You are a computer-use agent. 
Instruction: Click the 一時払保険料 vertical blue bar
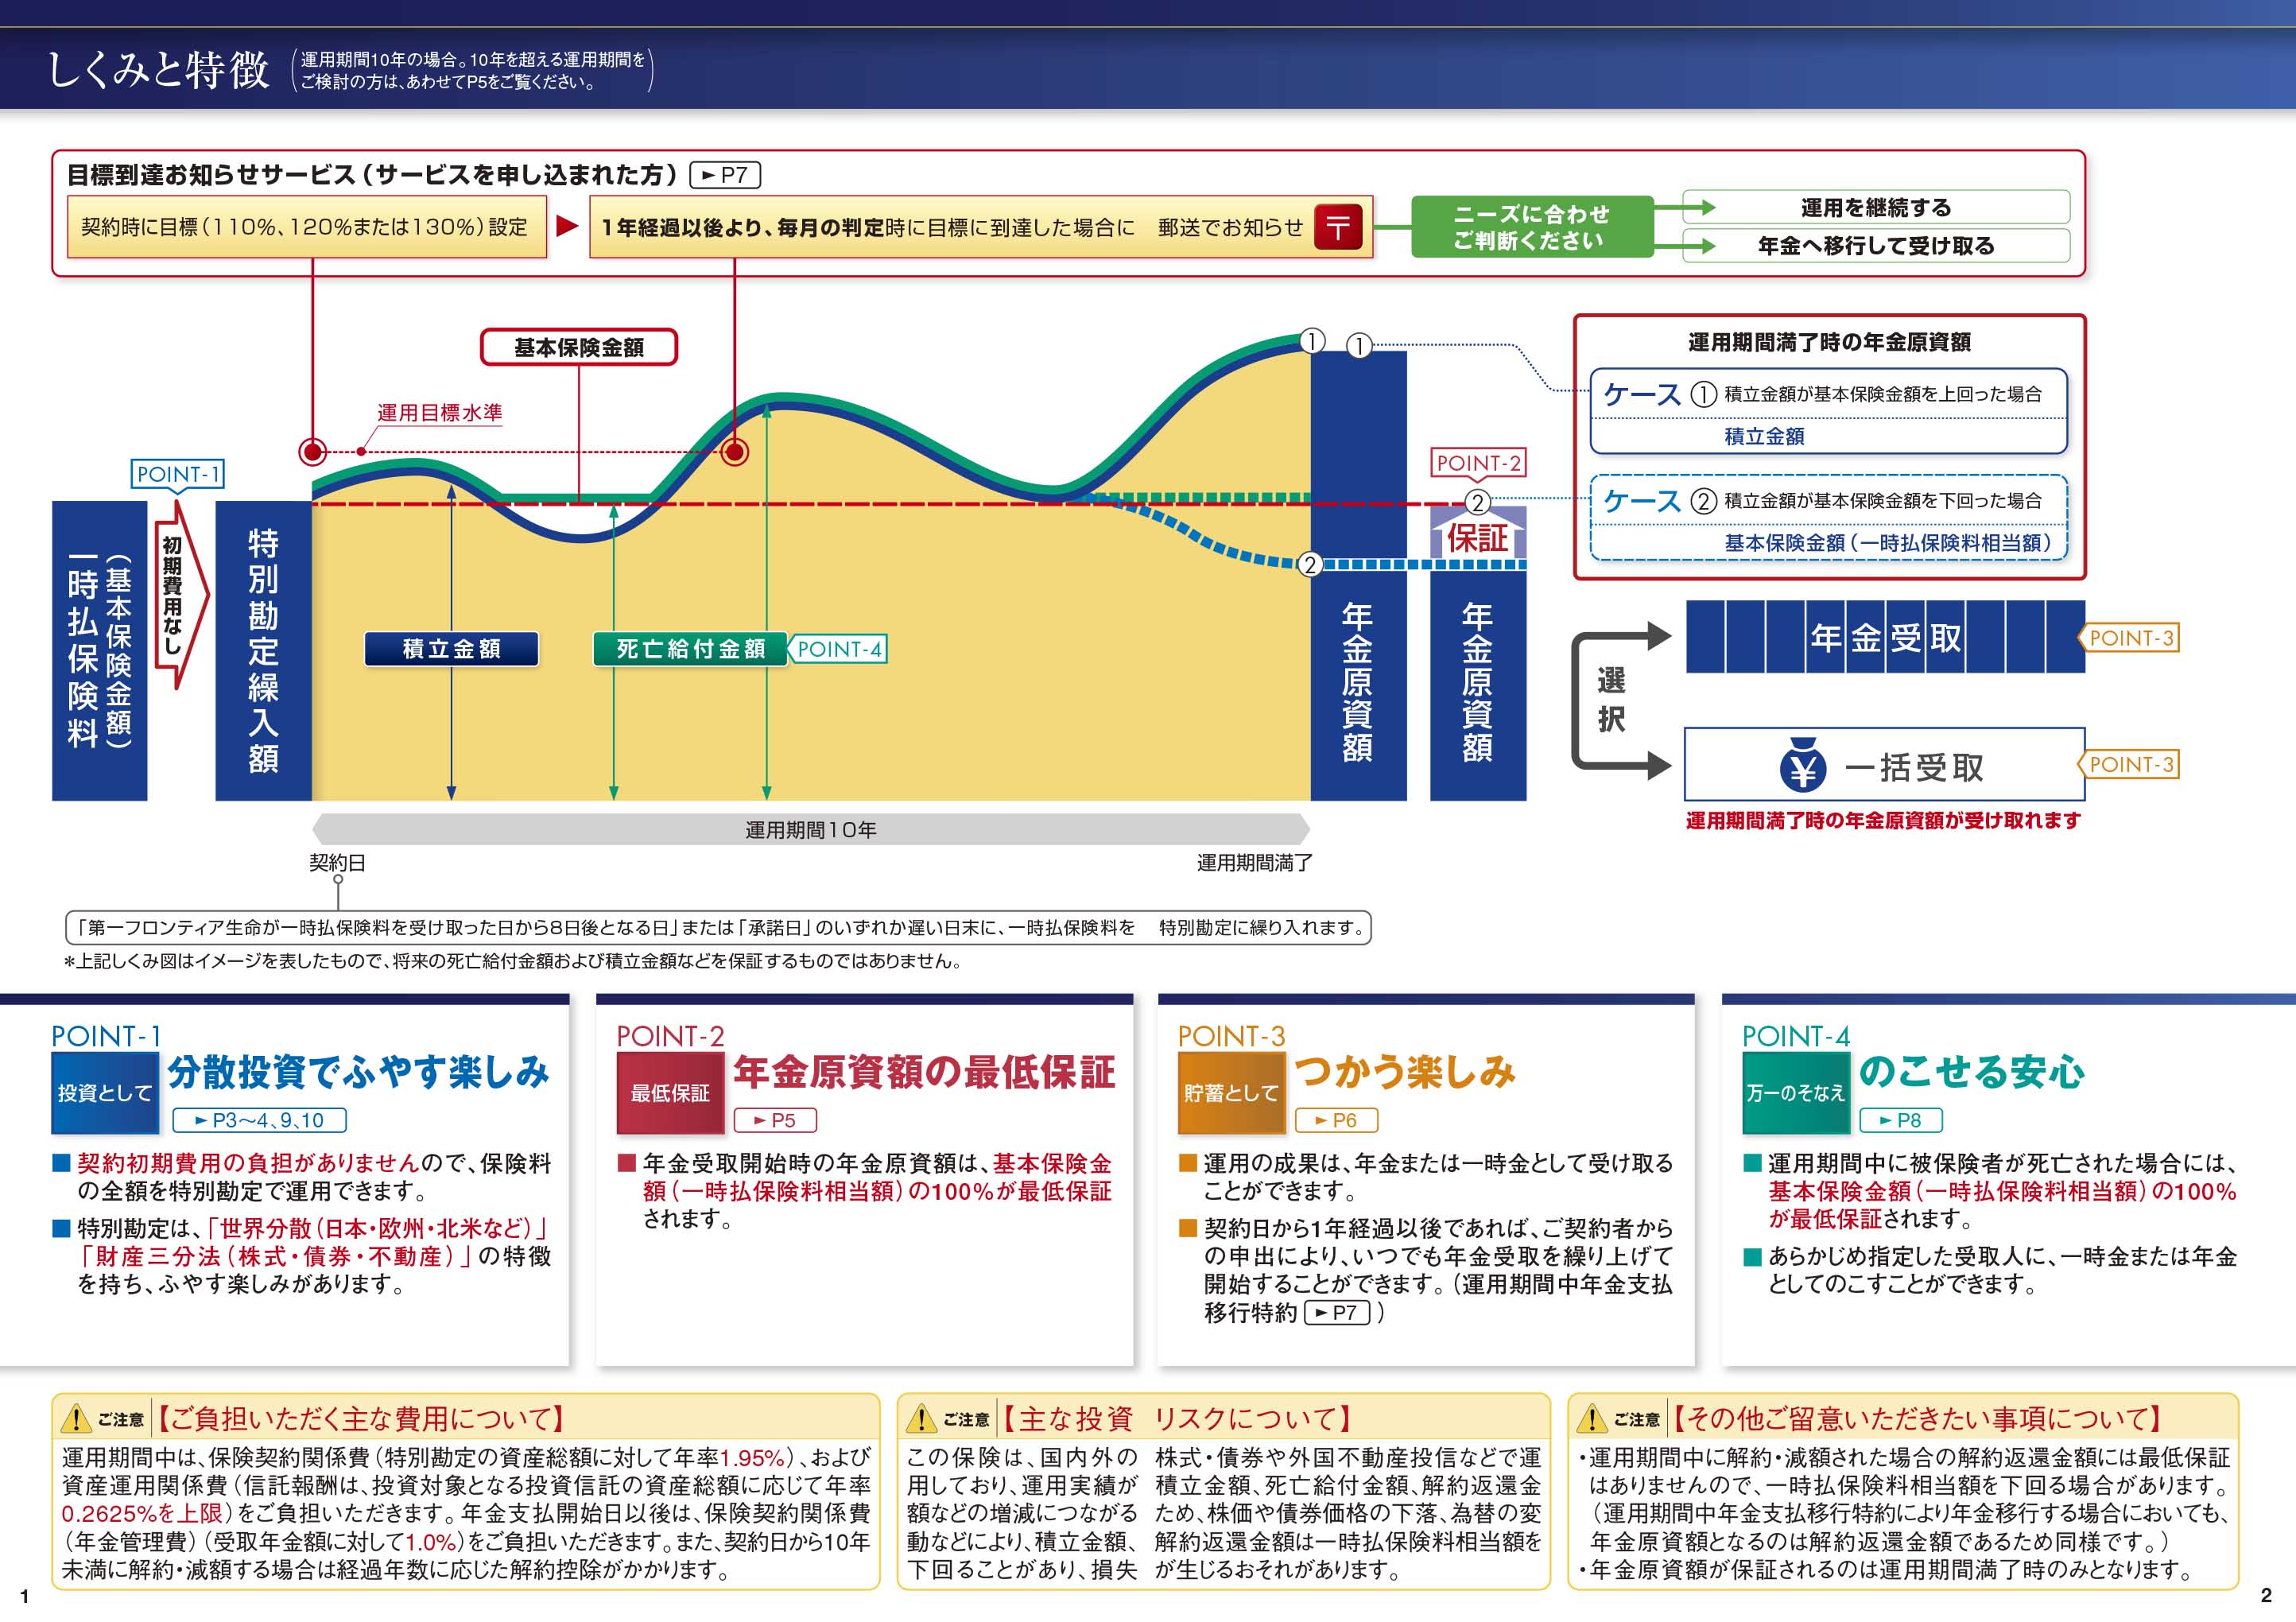tap(99, 650)
